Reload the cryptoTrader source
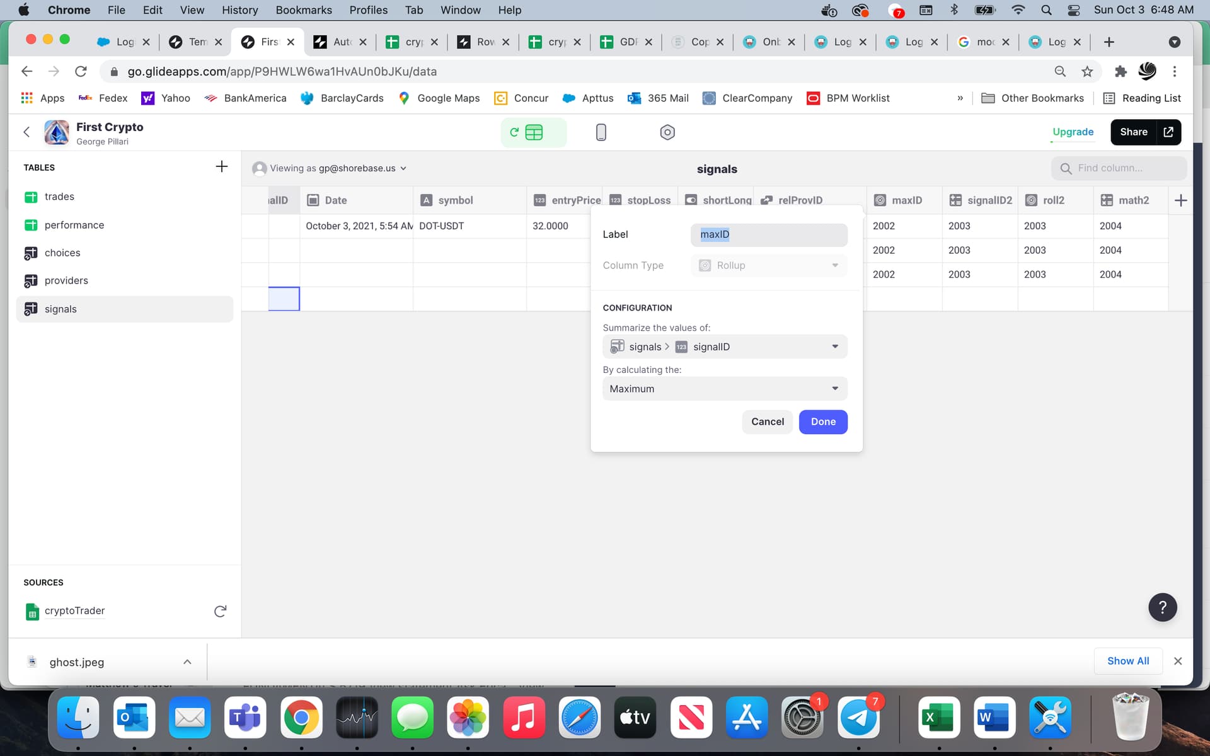 point(220,611)
